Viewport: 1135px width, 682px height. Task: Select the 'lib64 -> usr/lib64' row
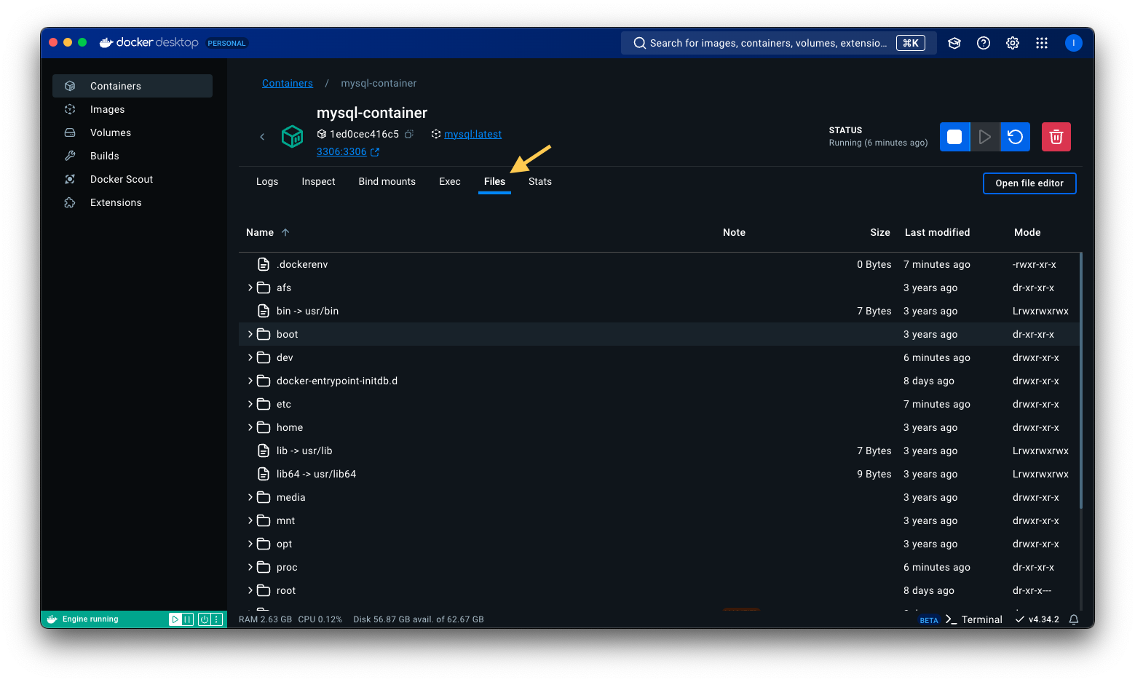tap(660, 474)
